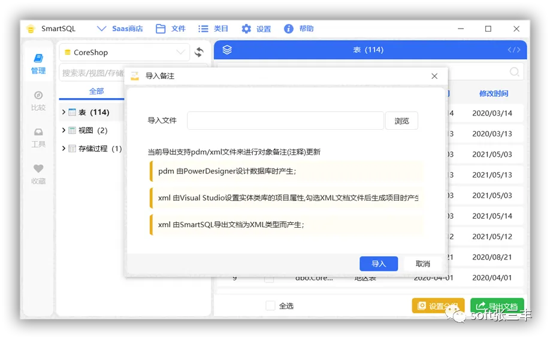Sort by the 修改时间 column header
The image size is (550, 339).
[x=494, y=93]
